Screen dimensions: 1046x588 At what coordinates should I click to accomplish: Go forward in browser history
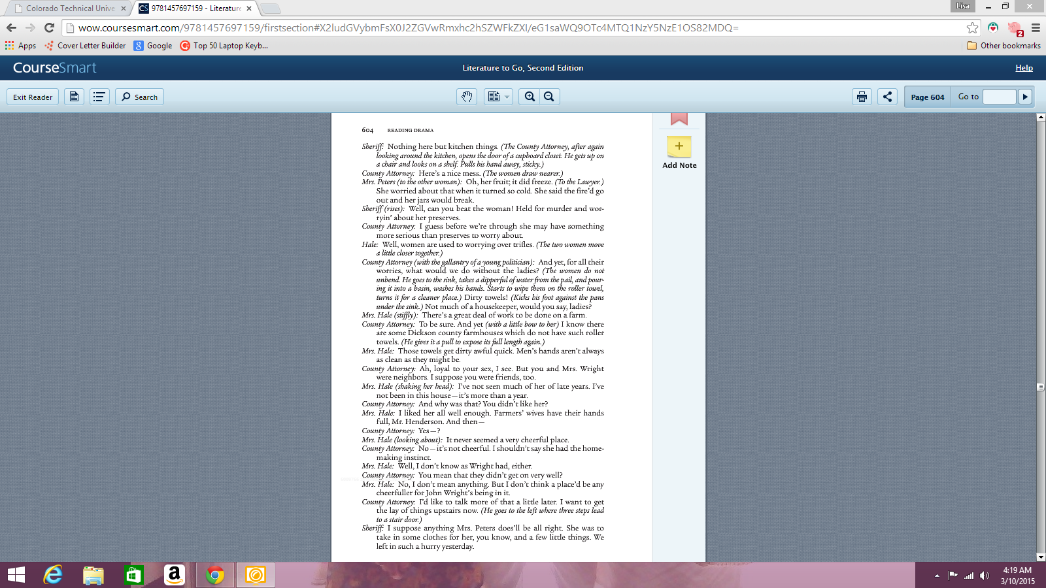coord(30,27)
